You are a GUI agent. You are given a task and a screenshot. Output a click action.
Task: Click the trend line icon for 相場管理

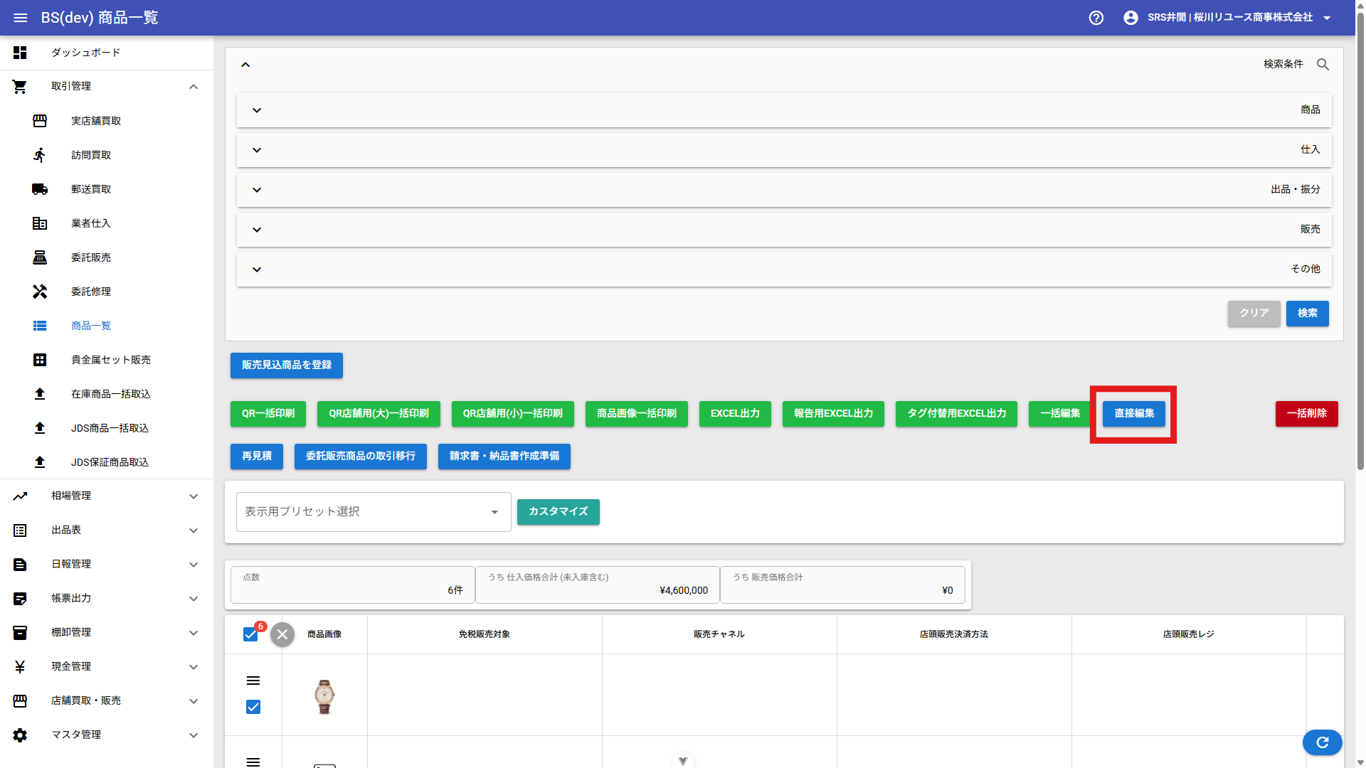pos(20,496)
